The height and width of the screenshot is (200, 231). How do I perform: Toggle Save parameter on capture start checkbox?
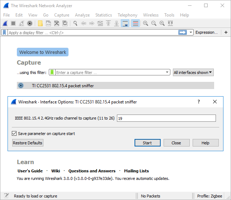[14, 134]
